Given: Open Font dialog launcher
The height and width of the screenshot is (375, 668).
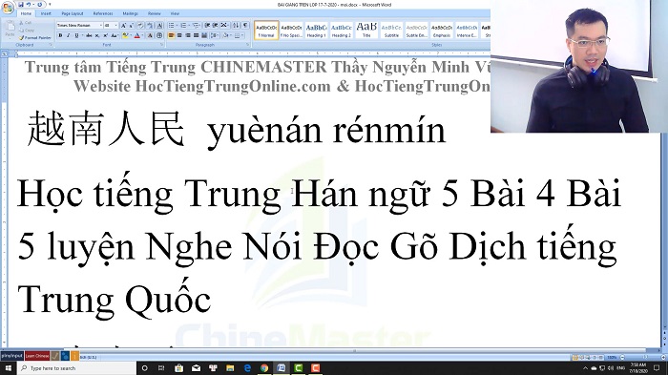Looking at the screenshot, I should coord(161,45).
